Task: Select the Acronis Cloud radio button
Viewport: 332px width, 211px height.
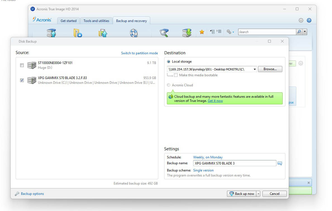Action: point(169,85)
